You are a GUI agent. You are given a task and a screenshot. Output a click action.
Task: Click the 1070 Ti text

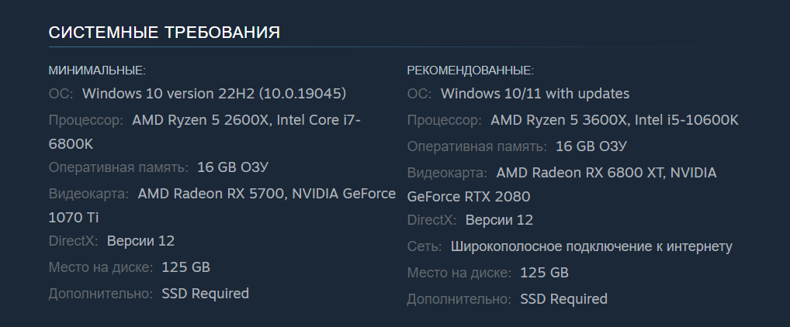tap(74, 217)
